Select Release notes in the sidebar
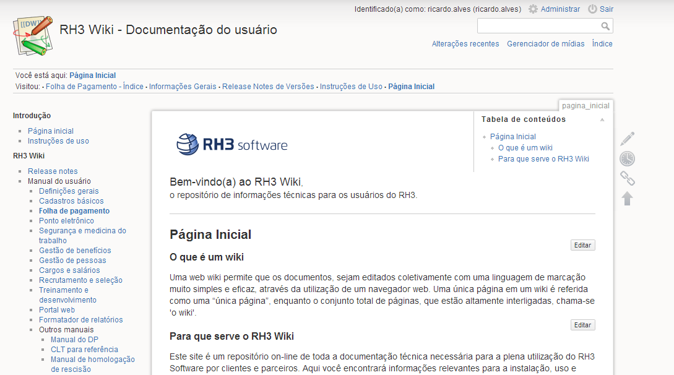The width and height of the screenshot is (674, 375). [x=53, y=171]
